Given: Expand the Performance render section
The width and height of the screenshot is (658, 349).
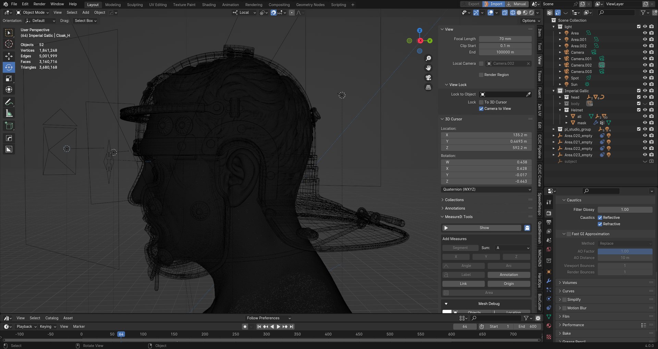Looking at the screenshot, I should tap(573, 325).
